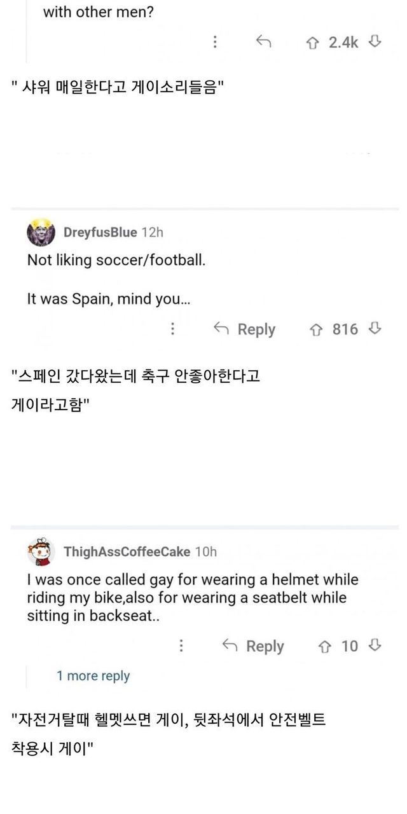Upvote the comment with 2.4k points

[312, 43]
